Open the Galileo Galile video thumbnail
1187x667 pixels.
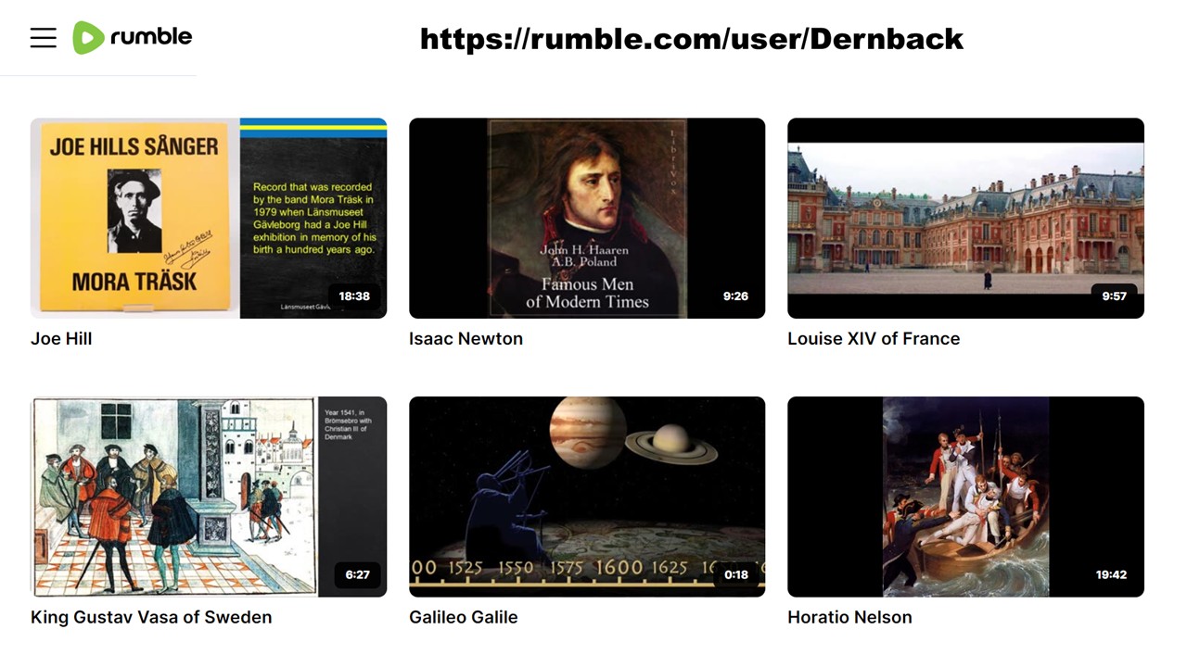coord(587,497)
